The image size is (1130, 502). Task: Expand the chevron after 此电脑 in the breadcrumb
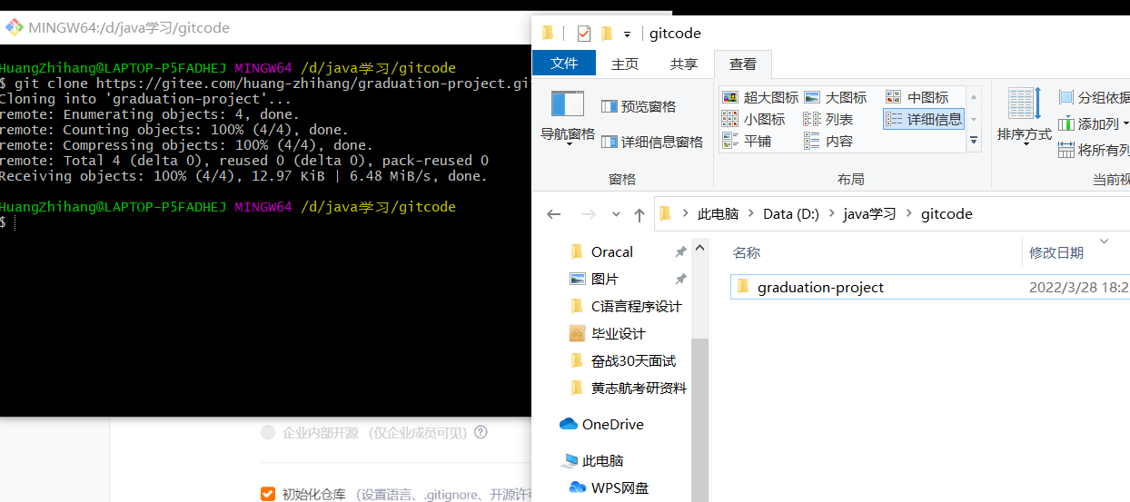[750, 214]
